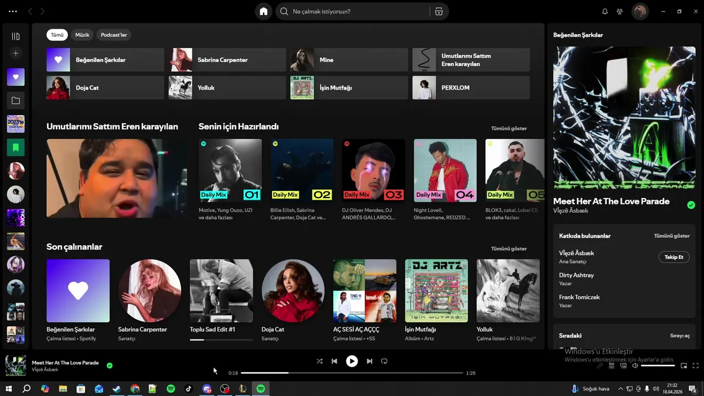
Task: Open the three-dot menu at top left
Action: click(x=13, y=12)
